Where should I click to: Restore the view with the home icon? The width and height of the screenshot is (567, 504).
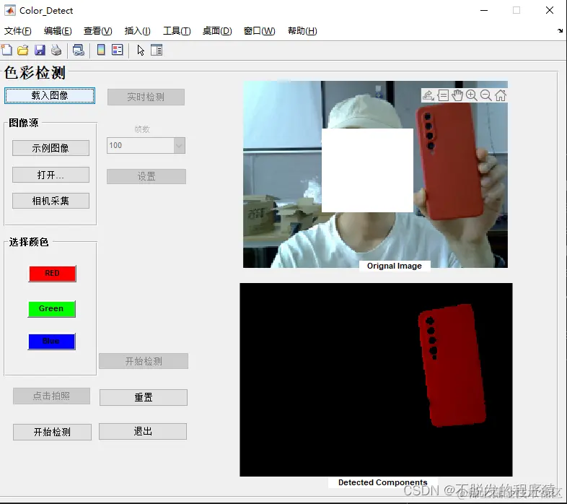501,95
